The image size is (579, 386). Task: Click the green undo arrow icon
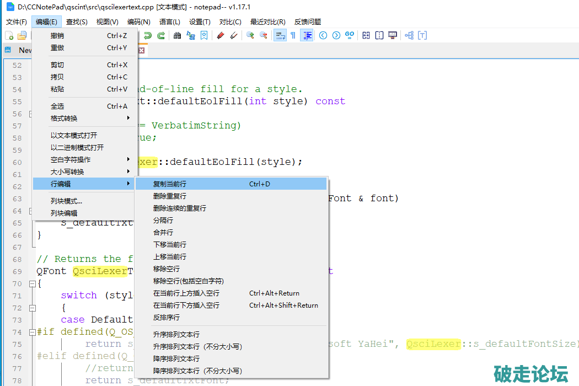(148, 35)
